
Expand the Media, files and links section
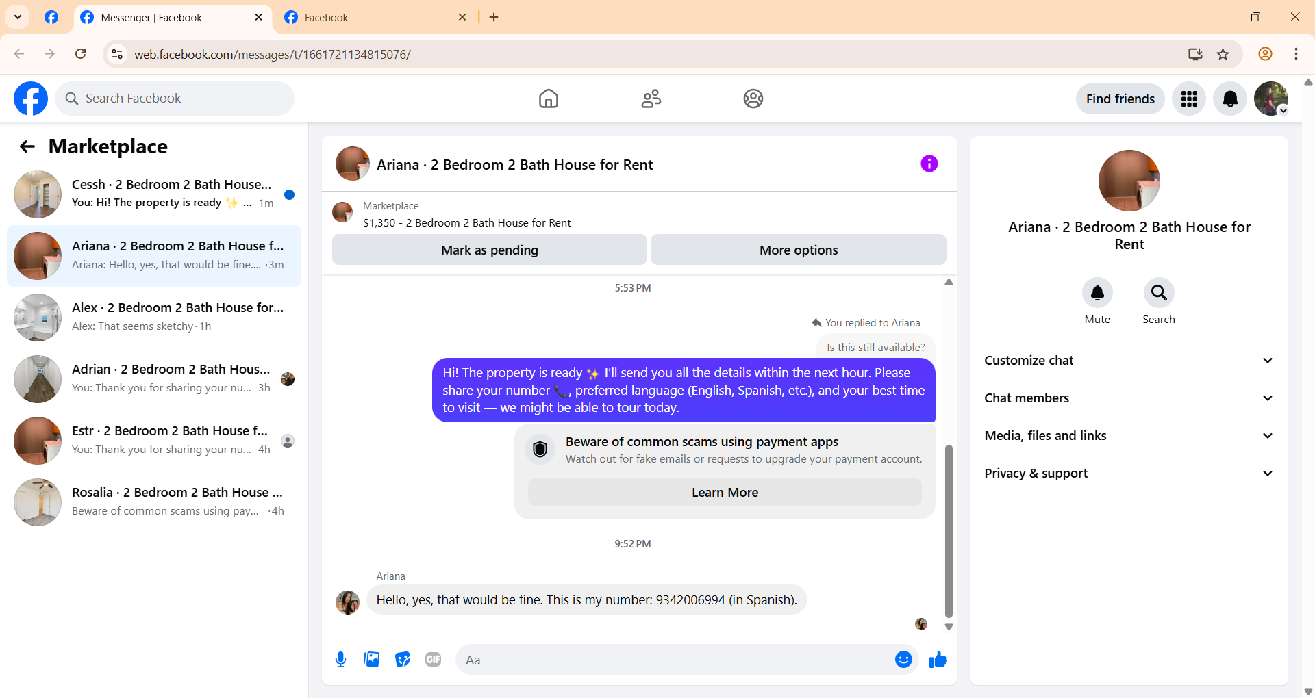(x=1129, y=436)
